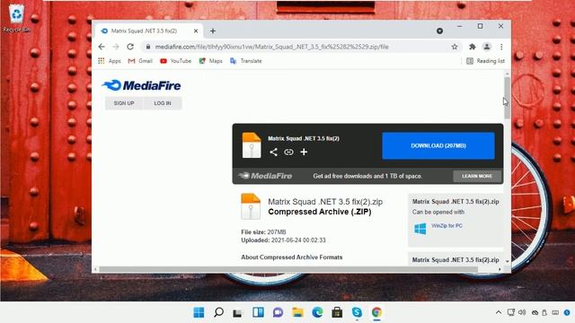Open the Widgets taskbar icon
Screen dimensions: 575x323
click(x=258, y=312)
